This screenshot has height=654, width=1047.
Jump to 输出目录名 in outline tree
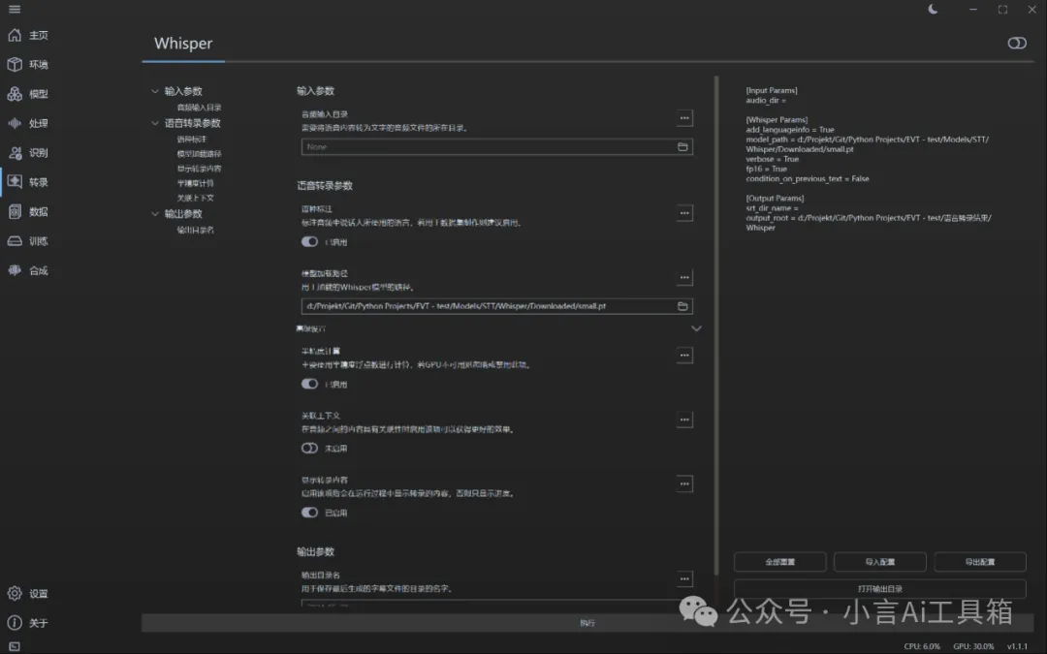click(195, 231)
